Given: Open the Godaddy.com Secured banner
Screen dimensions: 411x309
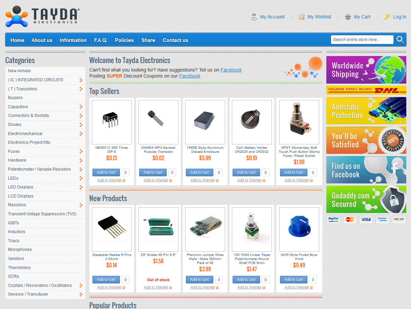Looking at the screenshot, I should [366, 200].
